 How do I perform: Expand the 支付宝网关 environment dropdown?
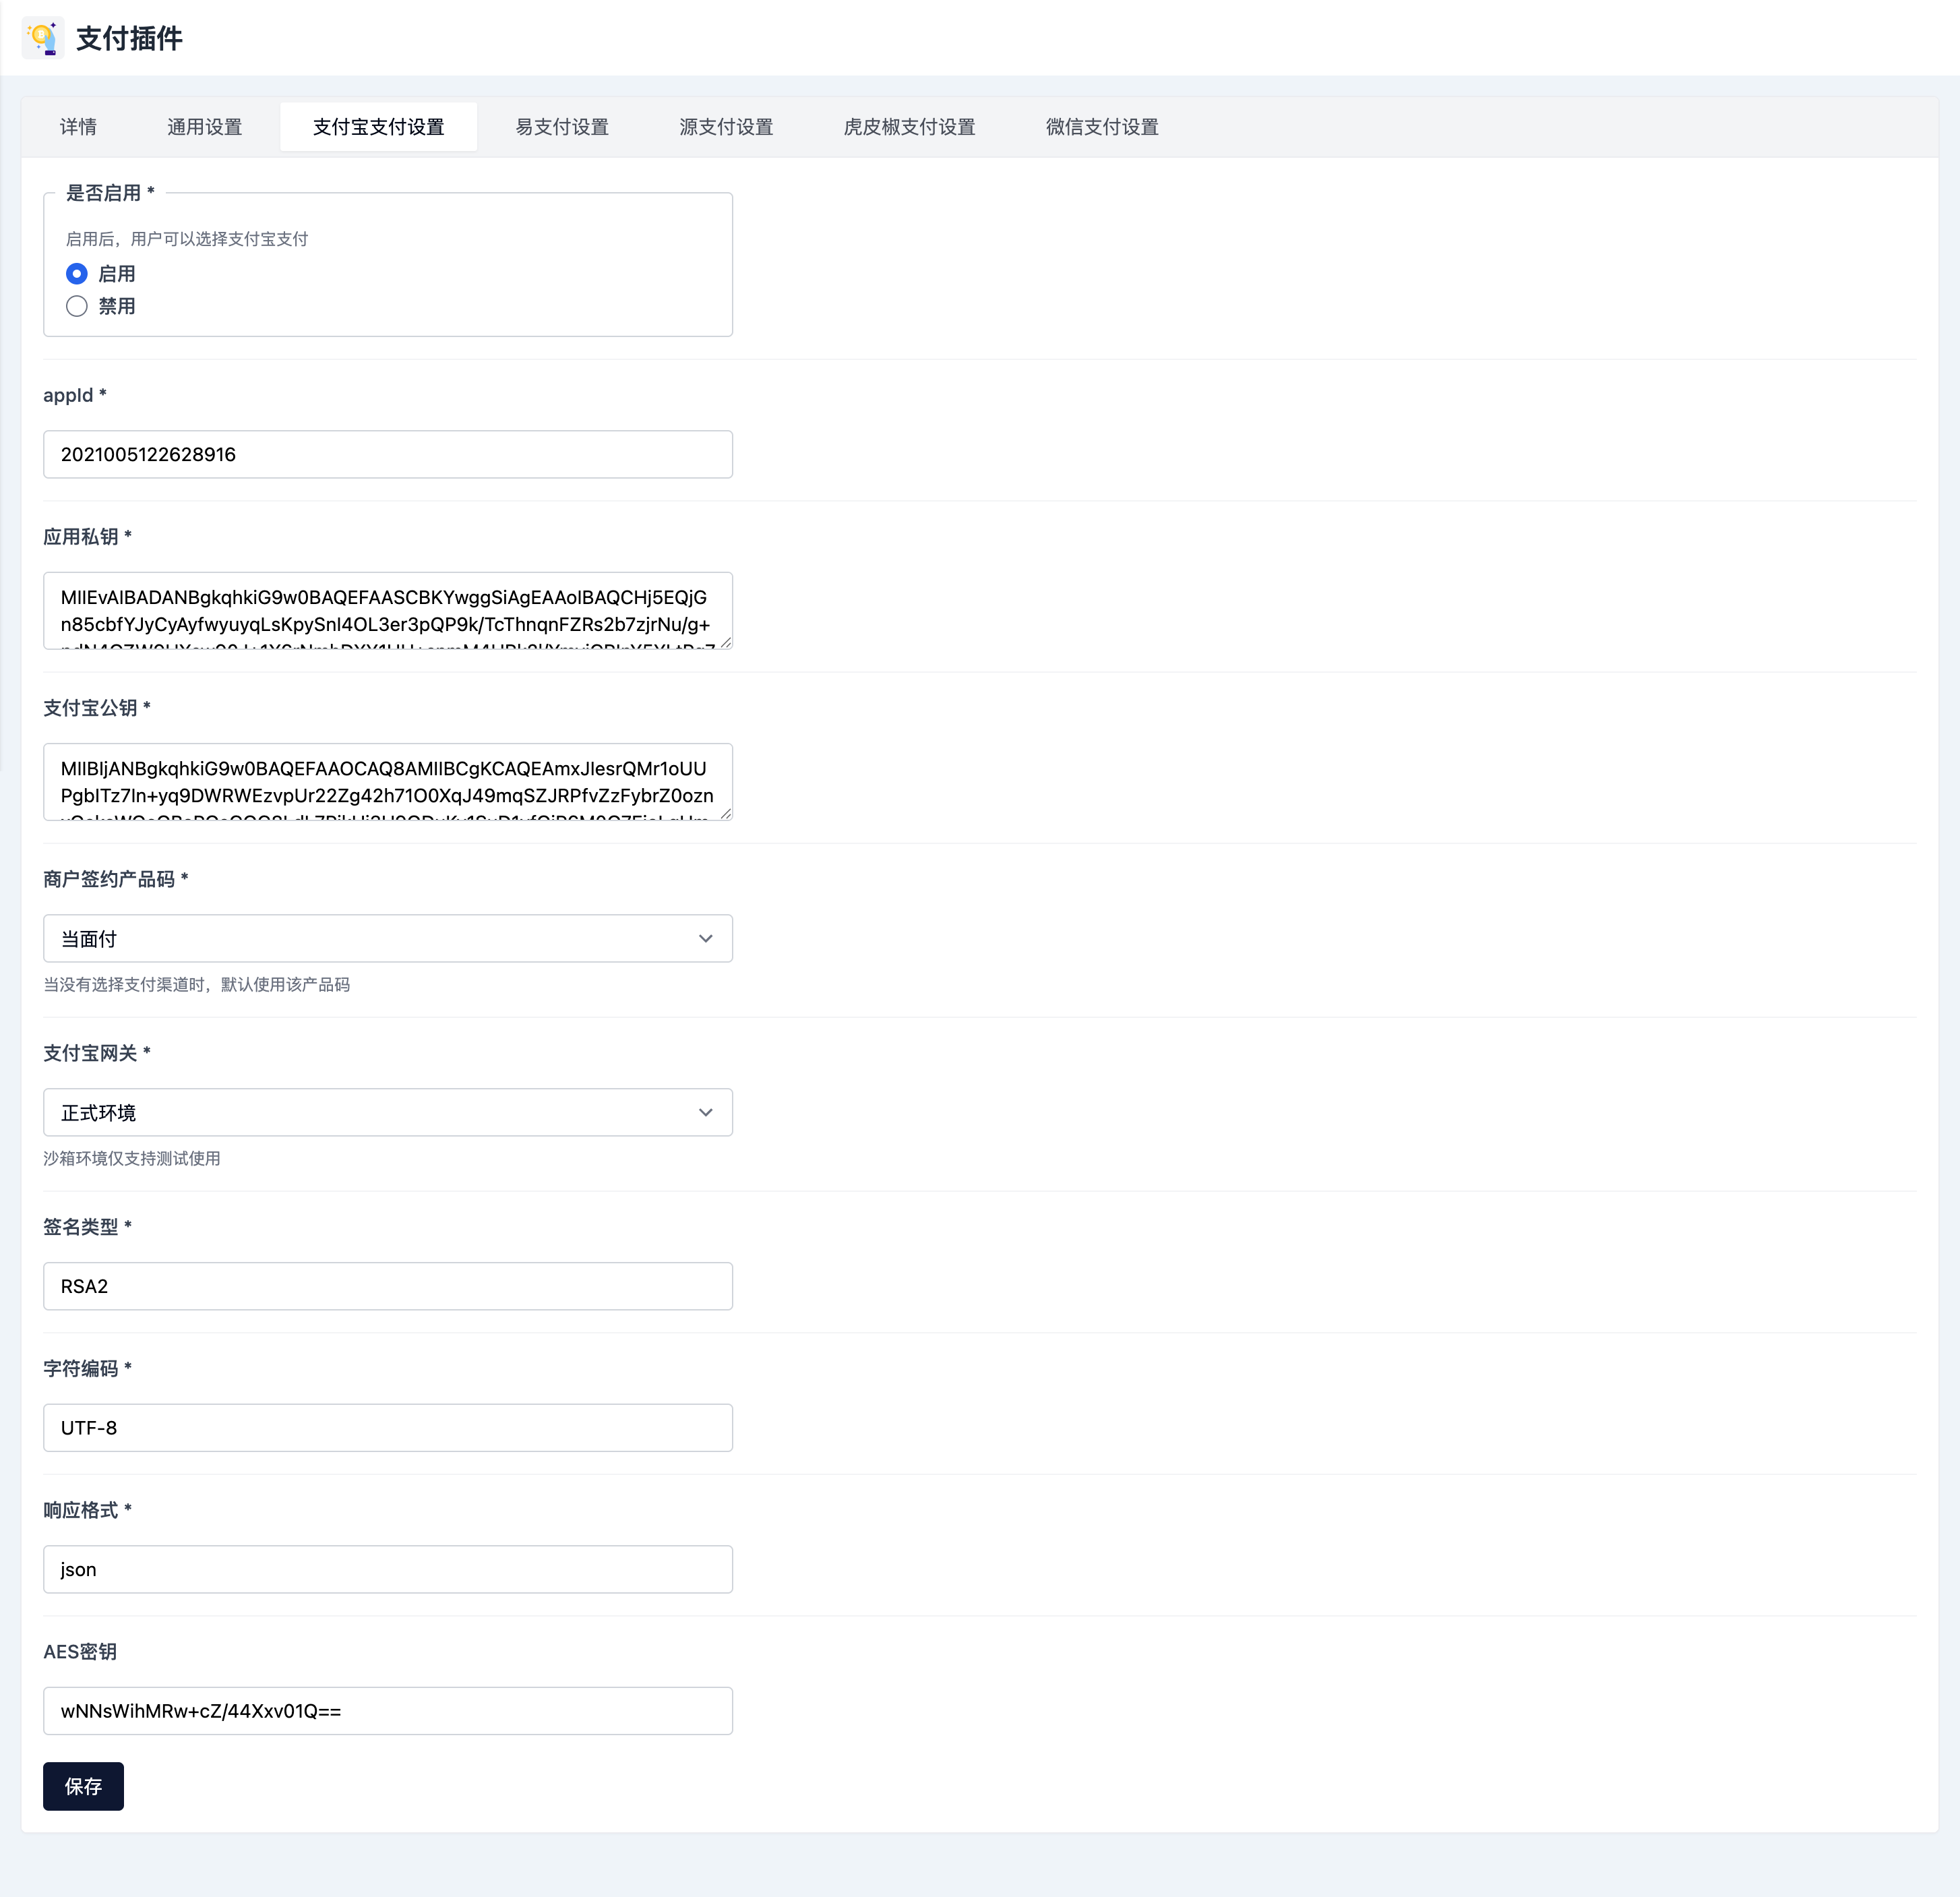pyautogui.click(x=387, y=1112)
